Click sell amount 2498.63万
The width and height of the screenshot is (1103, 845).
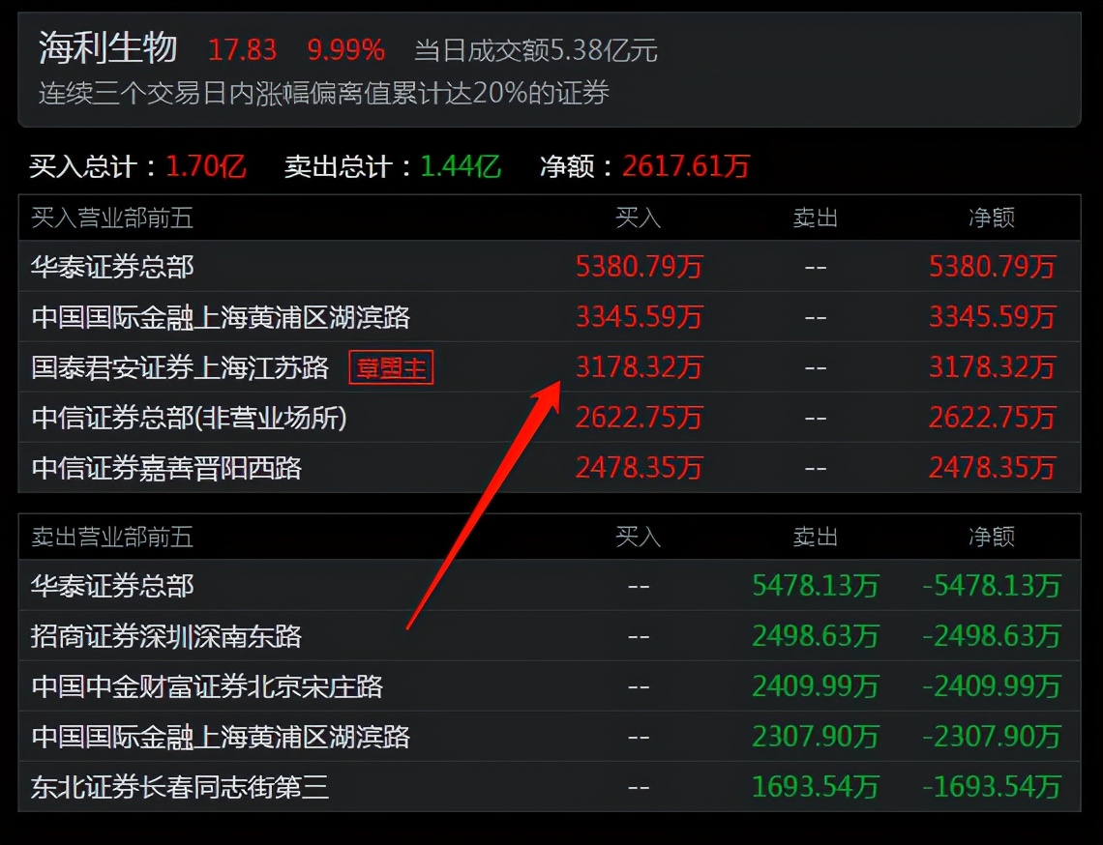(816, 637)
